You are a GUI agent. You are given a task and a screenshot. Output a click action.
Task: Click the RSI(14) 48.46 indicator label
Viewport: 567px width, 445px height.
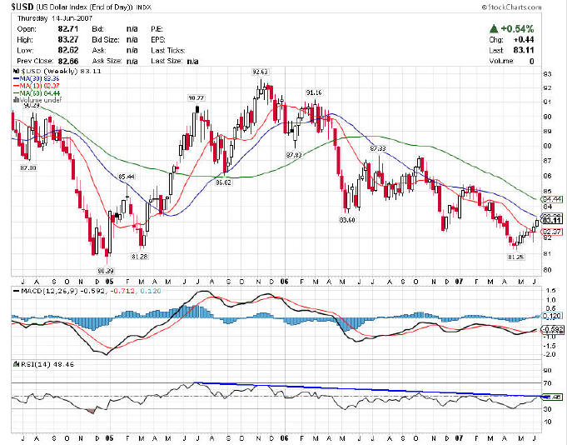47,364
